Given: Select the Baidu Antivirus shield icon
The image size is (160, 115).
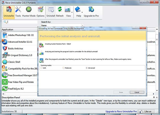Looking at the screenshot, I should 5,48.
